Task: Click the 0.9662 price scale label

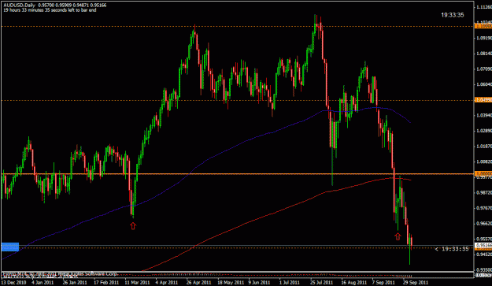Action: tap(483, 224)
